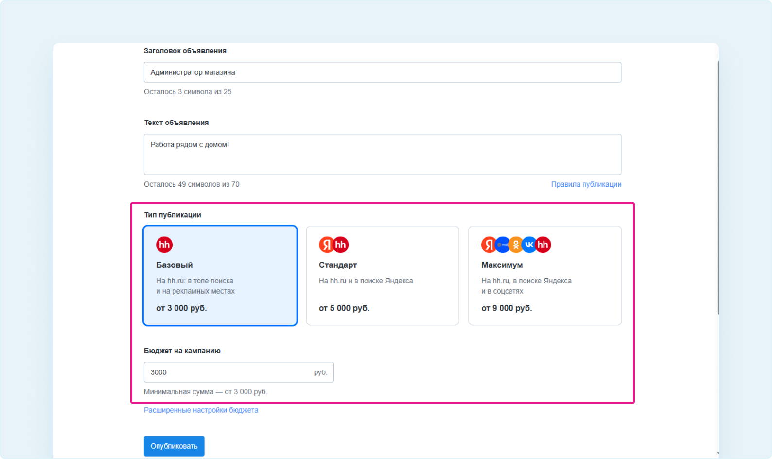
Task: Open the Правила публикации link
Action: click(586, 184)
